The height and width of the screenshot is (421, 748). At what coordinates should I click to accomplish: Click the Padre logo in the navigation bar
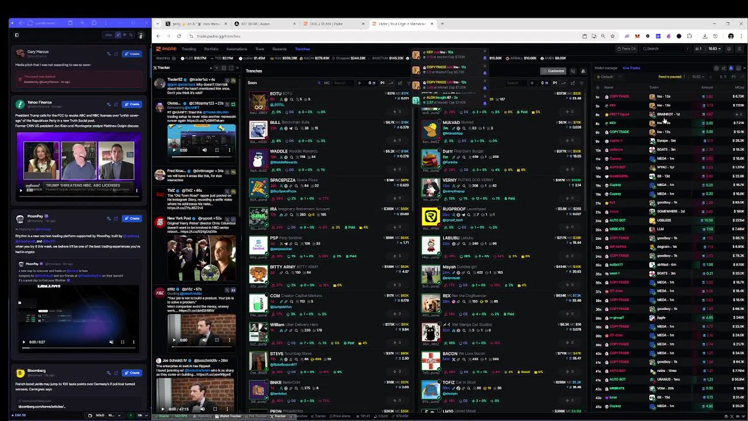coord(166,49)
